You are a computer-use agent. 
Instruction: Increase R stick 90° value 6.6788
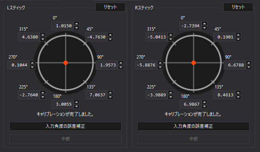click(249, 63)
